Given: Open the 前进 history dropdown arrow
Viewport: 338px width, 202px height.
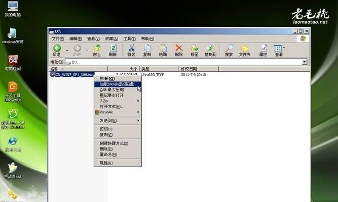Looking at the screenshot, I should click(x=87, y=50).
